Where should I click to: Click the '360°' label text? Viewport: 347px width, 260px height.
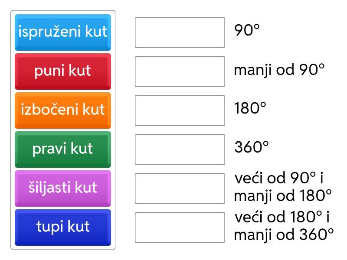tap(252, 147)
